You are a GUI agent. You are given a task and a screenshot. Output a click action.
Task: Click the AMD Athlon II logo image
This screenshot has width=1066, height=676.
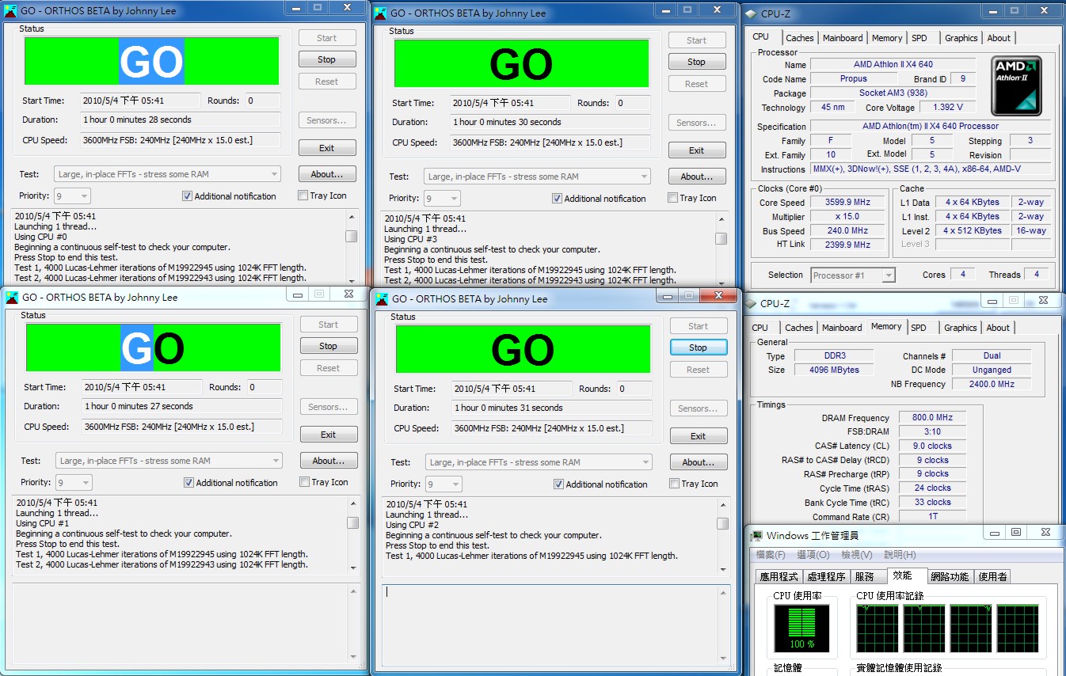click(1017, 85)
